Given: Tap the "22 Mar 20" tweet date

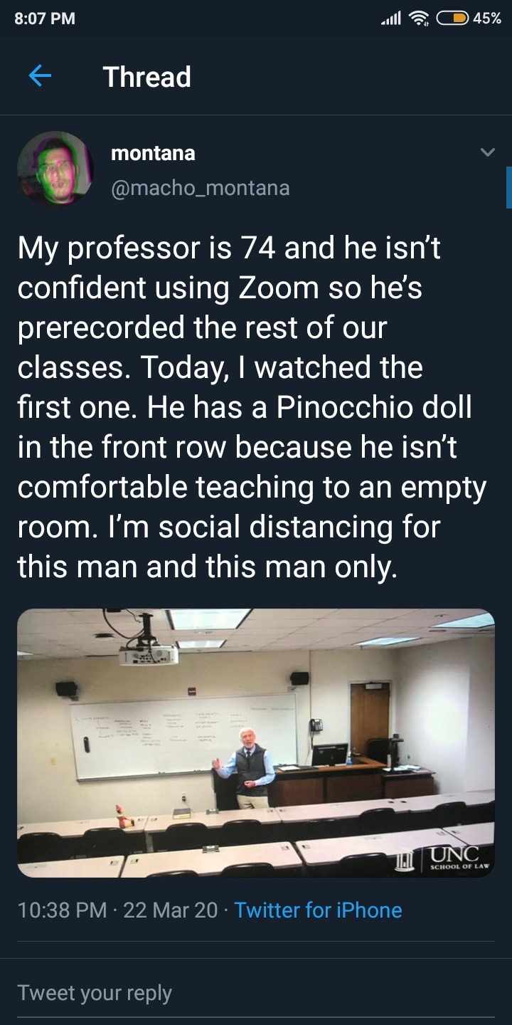Looking at the screenshot, I should [x=171, y=910].
